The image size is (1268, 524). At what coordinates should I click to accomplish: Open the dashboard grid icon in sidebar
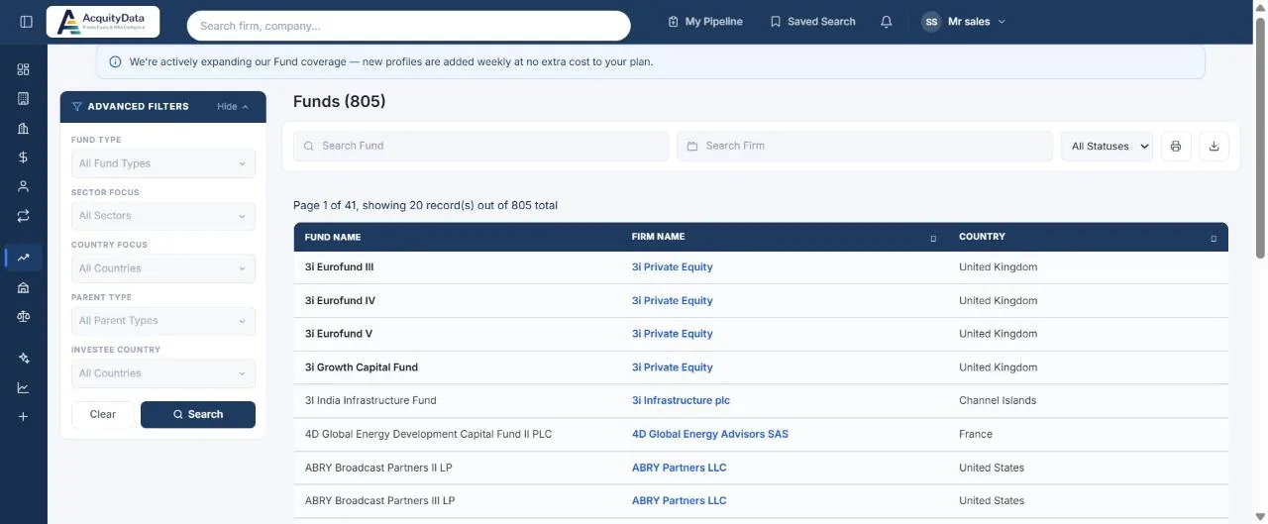pyautogui.click(x=24, y=69)
